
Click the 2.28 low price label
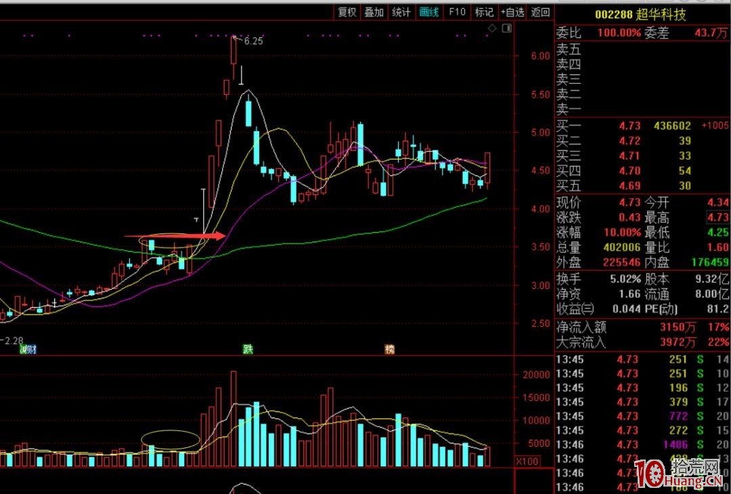[x=14, y=341]
